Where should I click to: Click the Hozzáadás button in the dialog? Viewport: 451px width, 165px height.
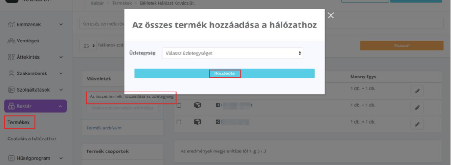tap(224, 73)
